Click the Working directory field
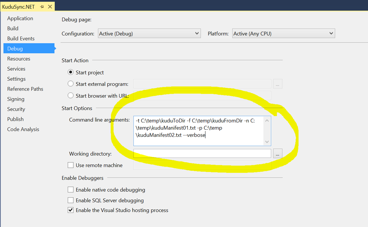Image resolution: width=368 pixels, height=227 pixels. click(202, 154)
